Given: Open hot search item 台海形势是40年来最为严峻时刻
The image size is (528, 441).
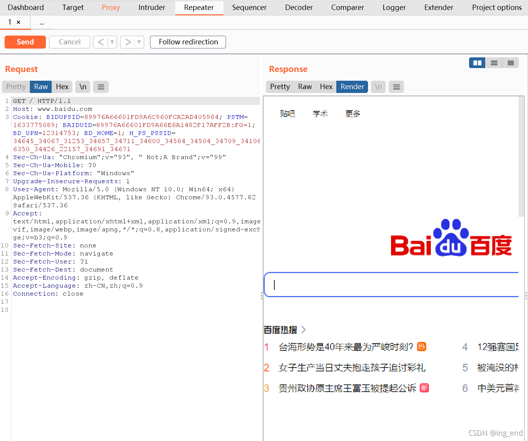Looking at the screenshot, I should tap(346, 347).
